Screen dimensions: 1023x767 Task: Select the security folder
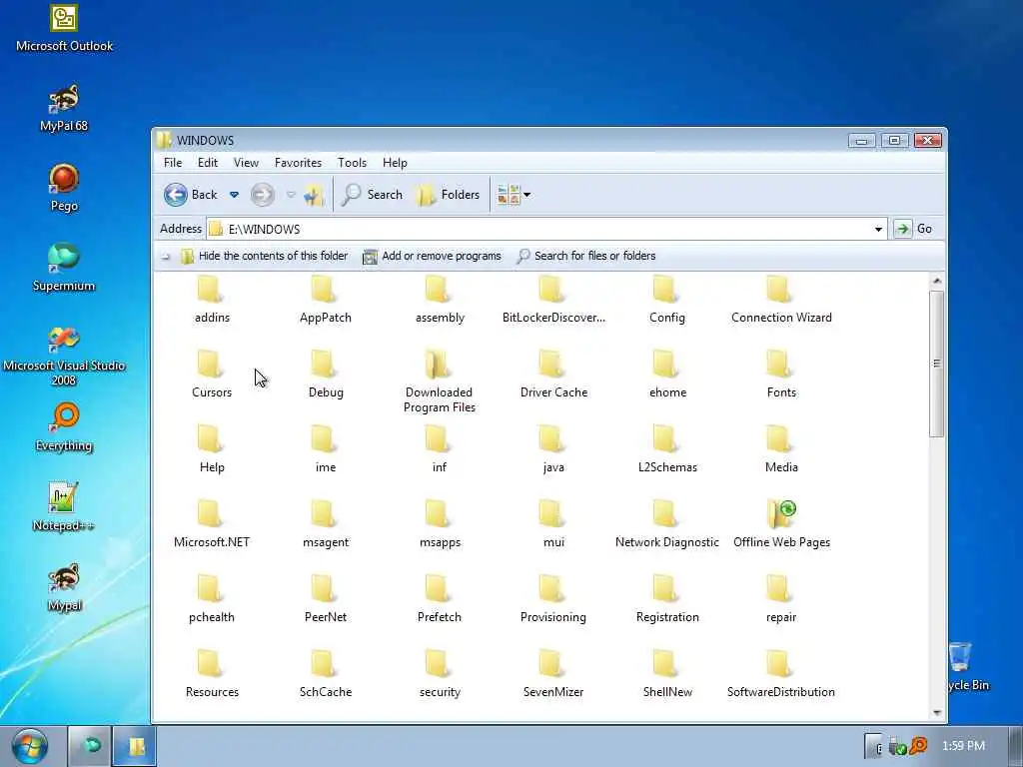pyautogui.click(x=440, y=675)
